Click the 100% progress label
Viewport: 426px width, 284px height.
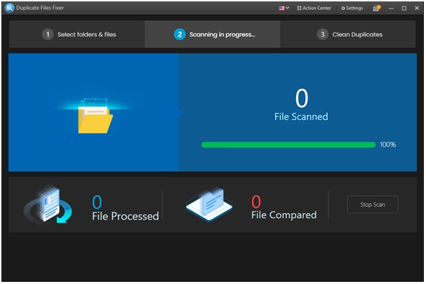(387, 144)
